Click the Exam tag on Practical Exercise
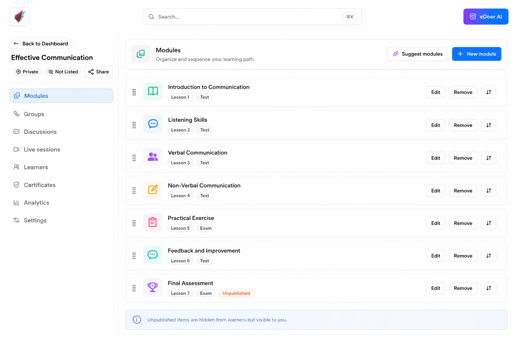517x344 pixels. 206,228
